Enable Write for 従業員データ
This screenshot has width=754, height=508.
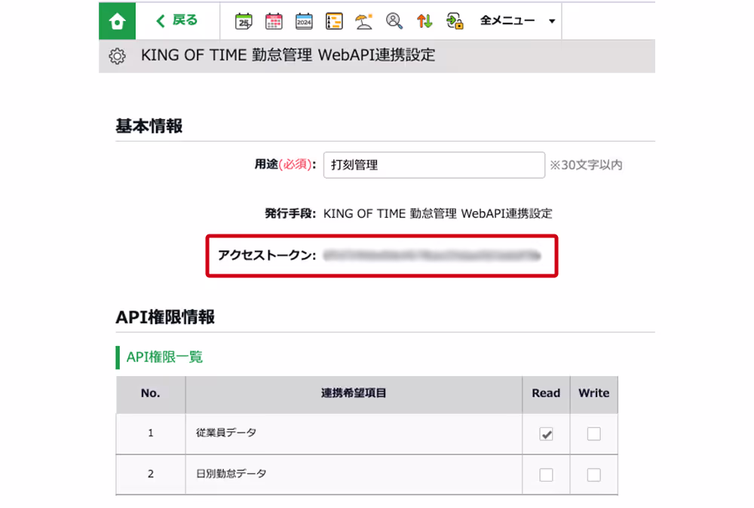point(594,434)
